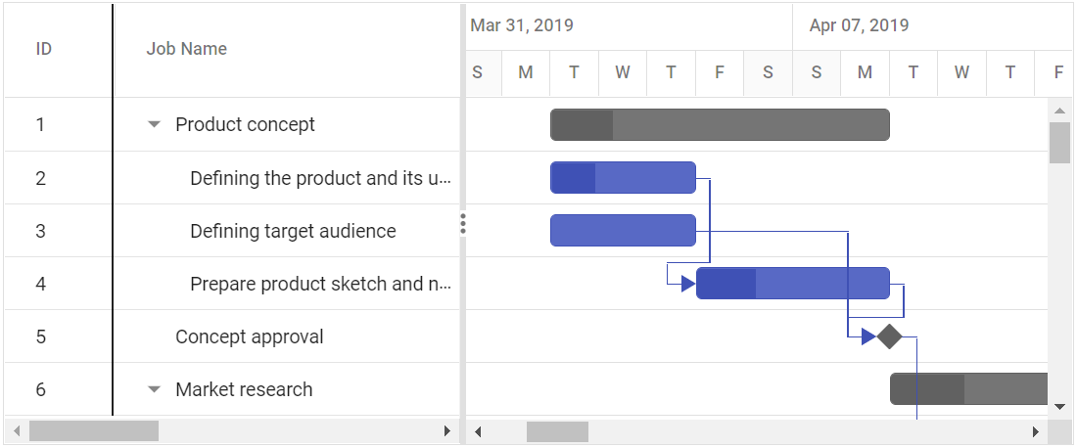The height and width of the screenshot is (448, 1077).
Task: Click the vertical scrollbar up arrow
Action: click(1059, 110)
